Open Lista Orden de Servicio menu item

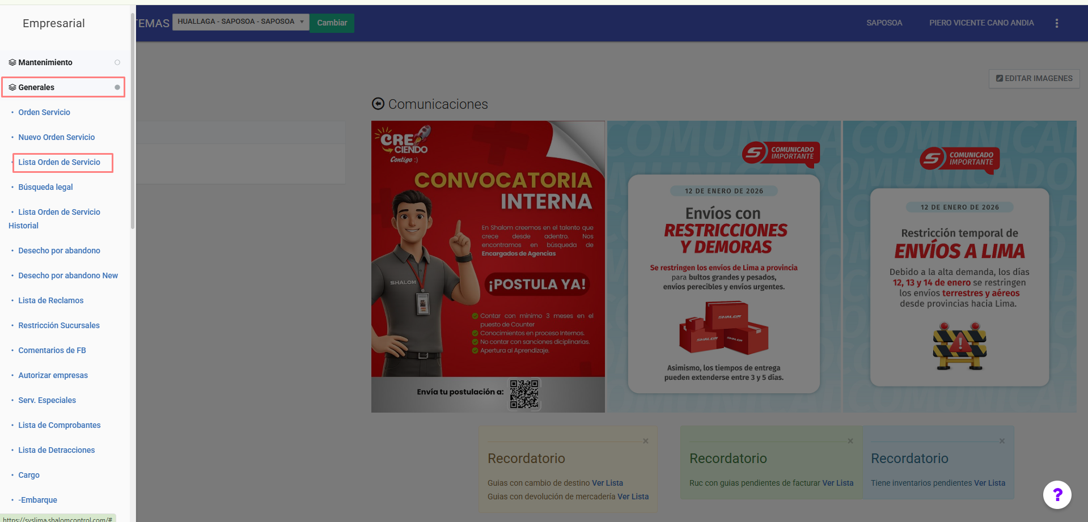coord(59,162)
